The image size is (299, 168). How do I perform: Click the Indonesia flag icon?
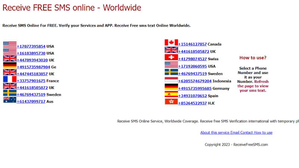tap(171, 80)
